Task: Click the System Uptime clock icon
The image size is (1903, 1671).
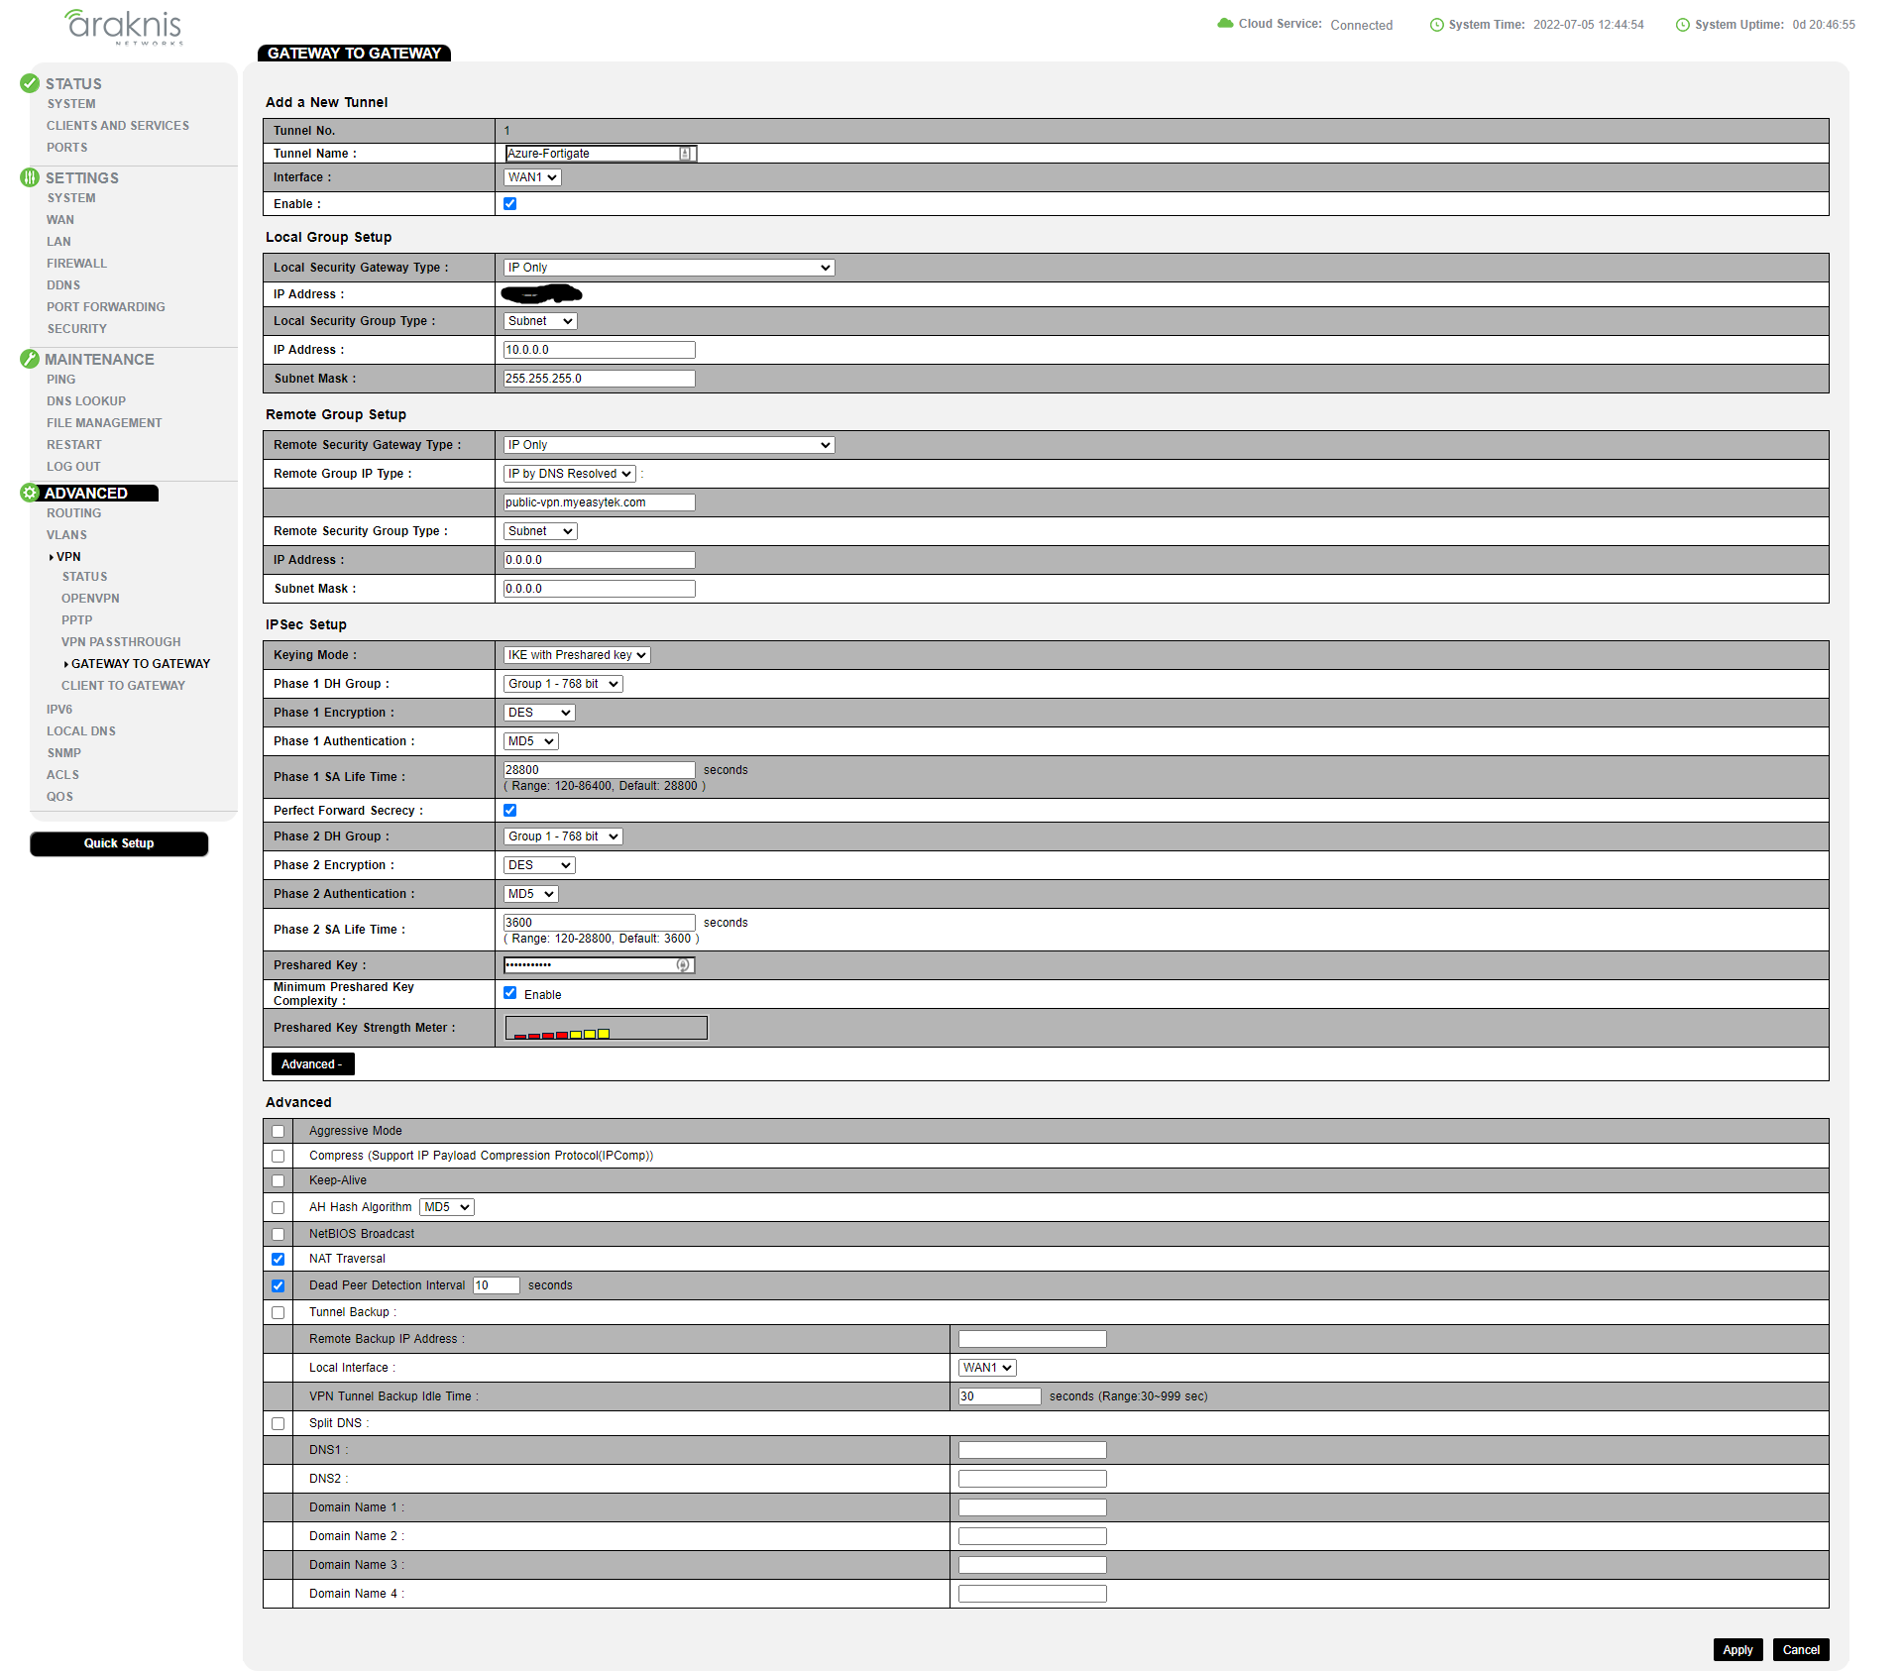Action: 1682,25
